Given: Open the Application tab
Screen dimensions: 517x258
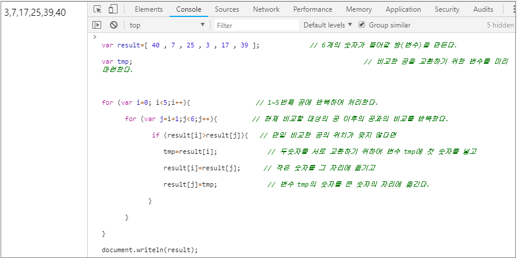Looking at the screenshot, I should [x=403, y=9].
